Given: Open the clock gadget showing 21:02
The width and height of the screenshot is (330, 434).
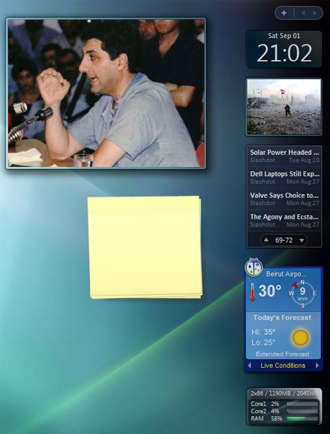Looking at the screenshot, I should point(284,49).
